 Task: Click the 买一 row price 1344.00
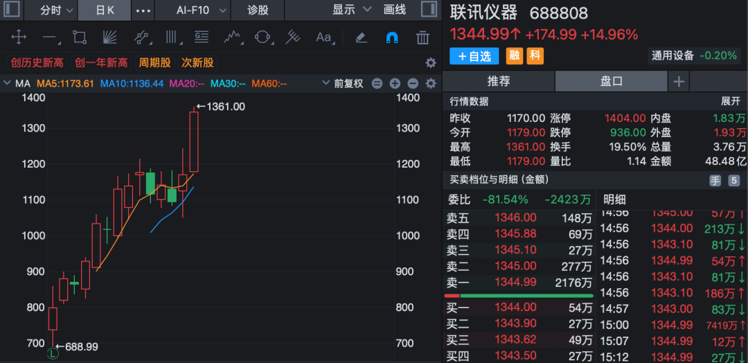click(x=516, y=307)
